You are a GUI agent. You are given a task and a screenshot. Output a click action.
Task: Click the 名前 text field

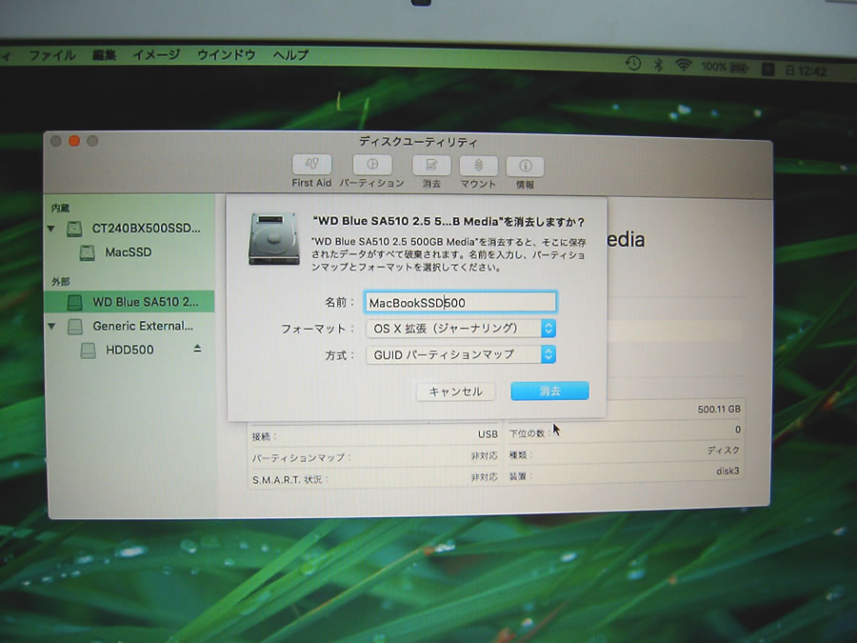click(460, 302)
